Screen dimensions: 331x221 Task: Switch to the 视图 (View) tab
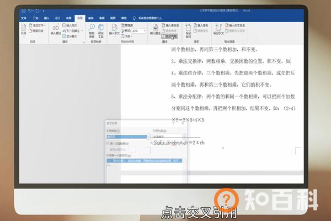tap(113, 18)
